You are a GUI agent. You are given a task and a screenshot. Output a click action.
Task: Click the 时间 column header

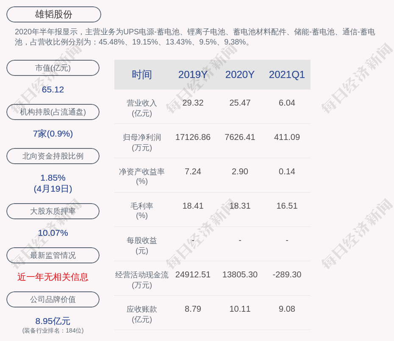point(142,75)
